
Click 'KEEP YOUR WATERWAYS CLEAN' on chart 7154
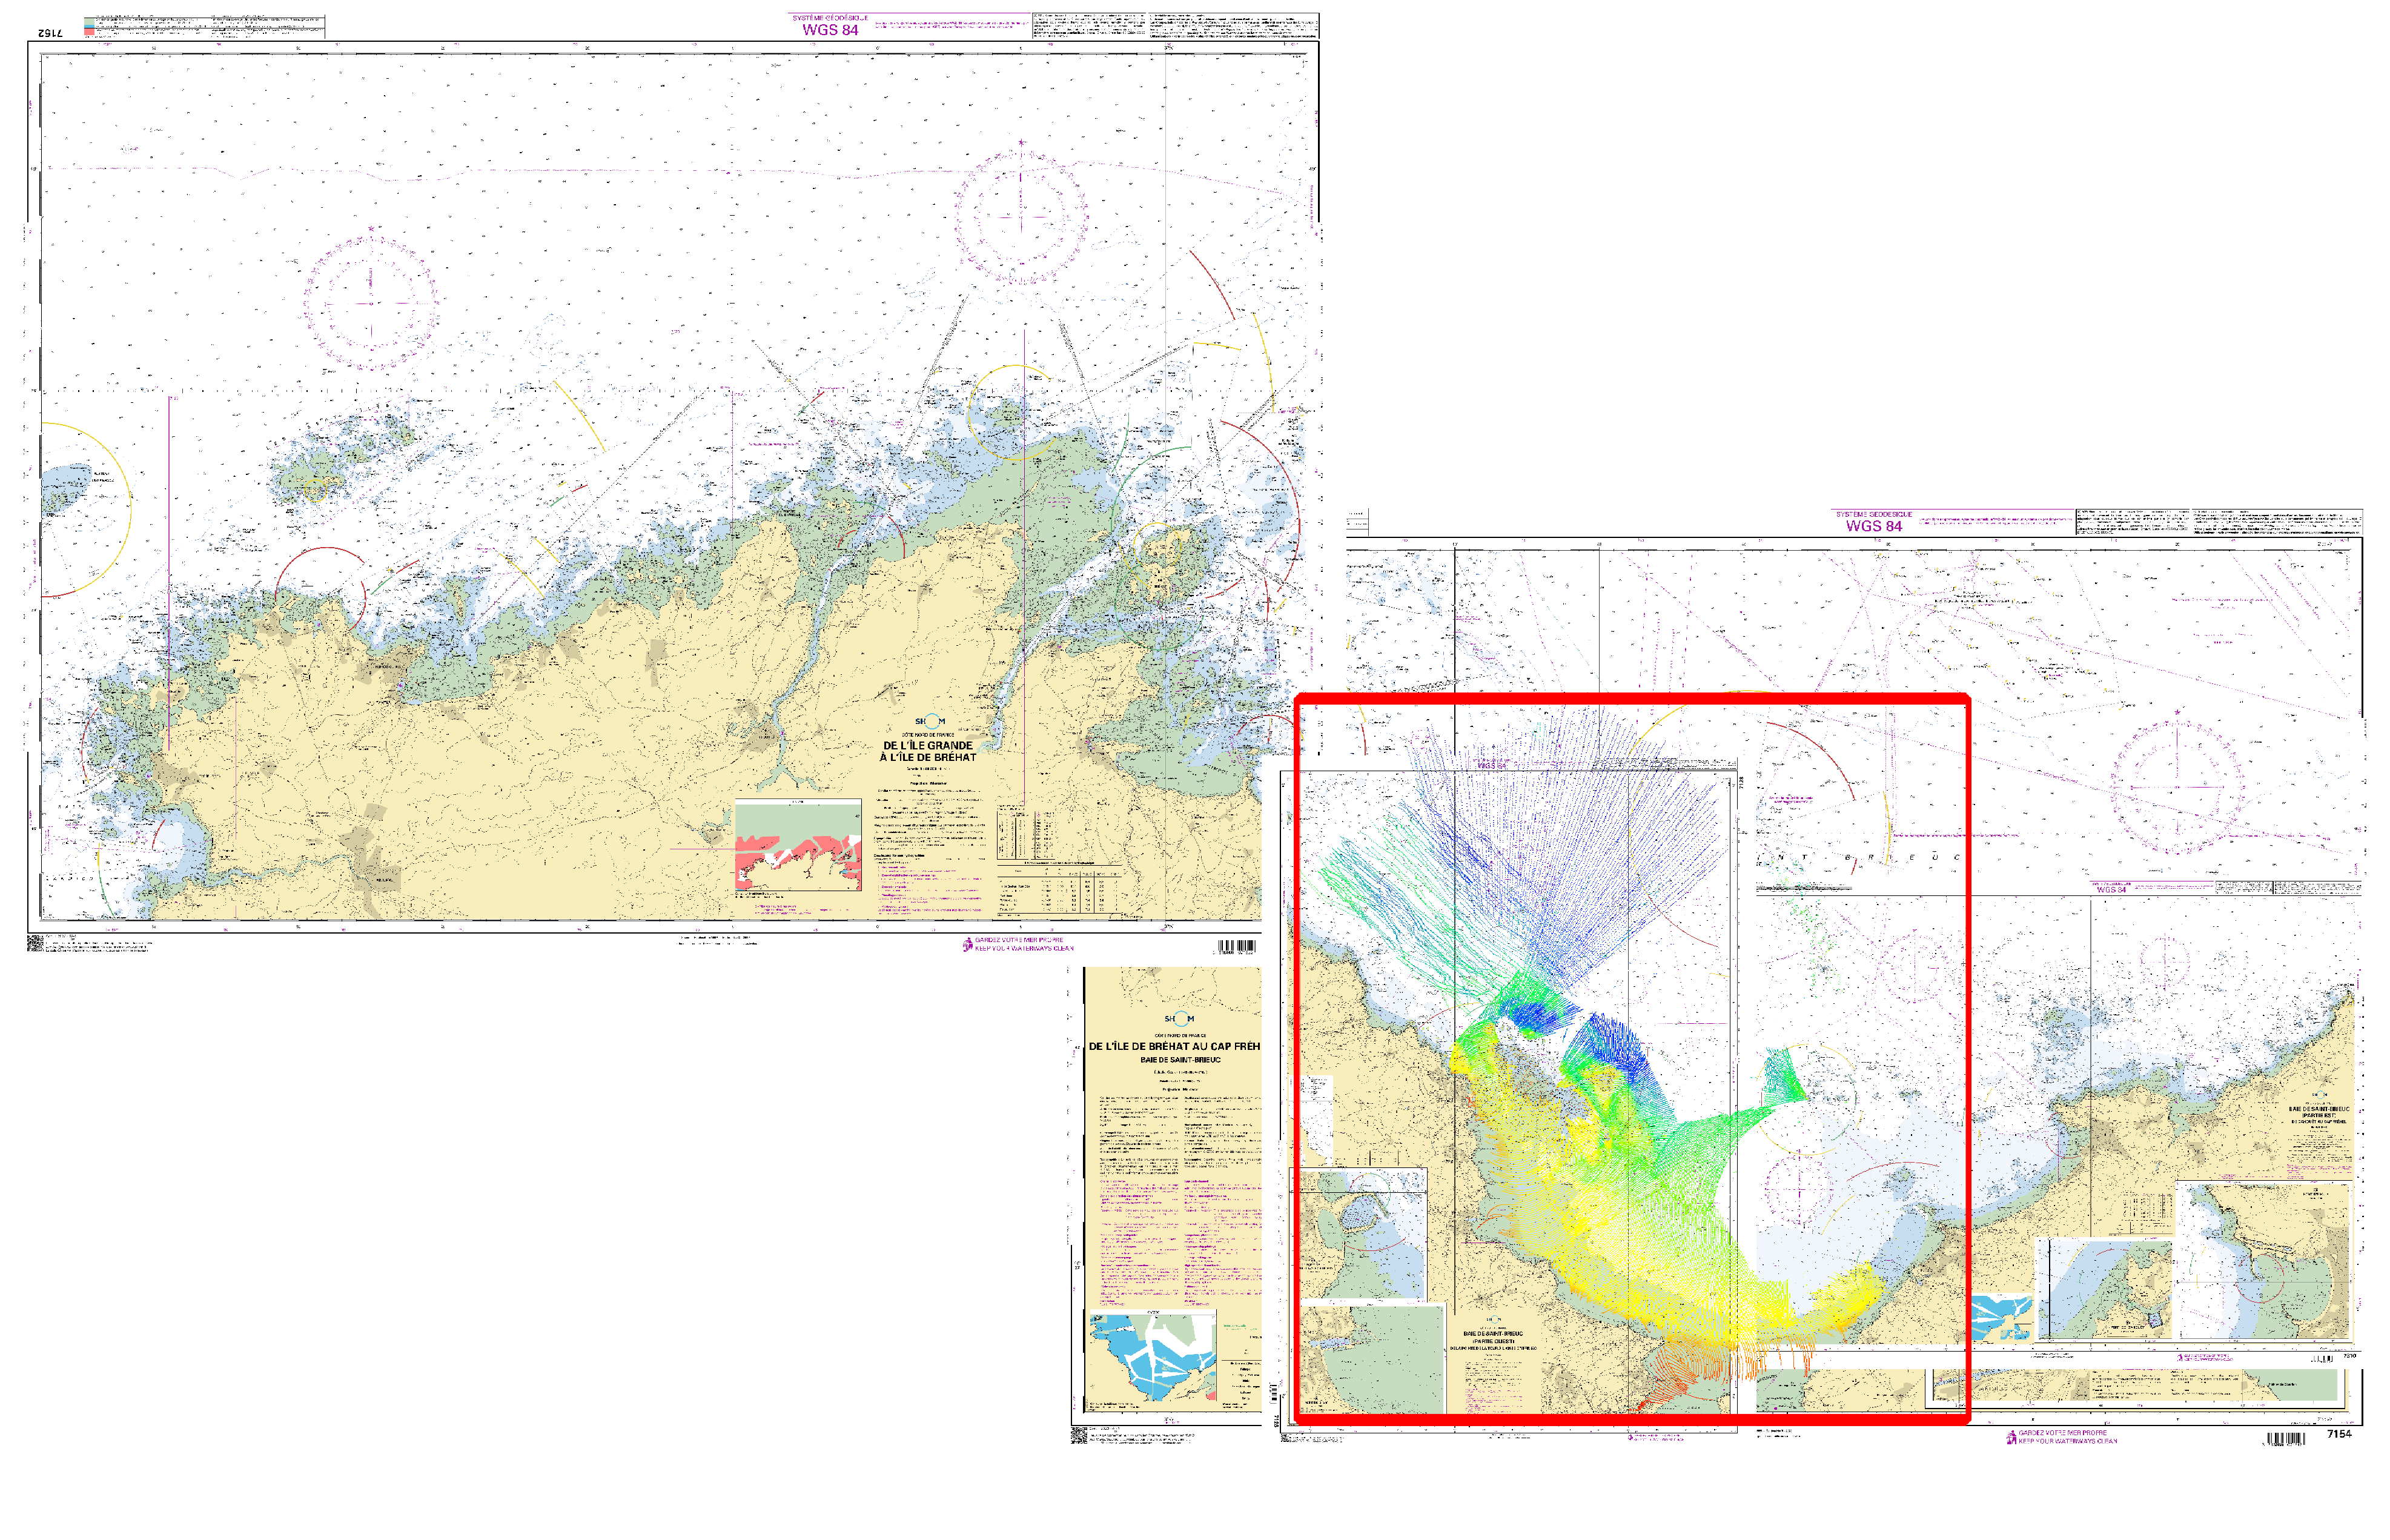2067,1441
